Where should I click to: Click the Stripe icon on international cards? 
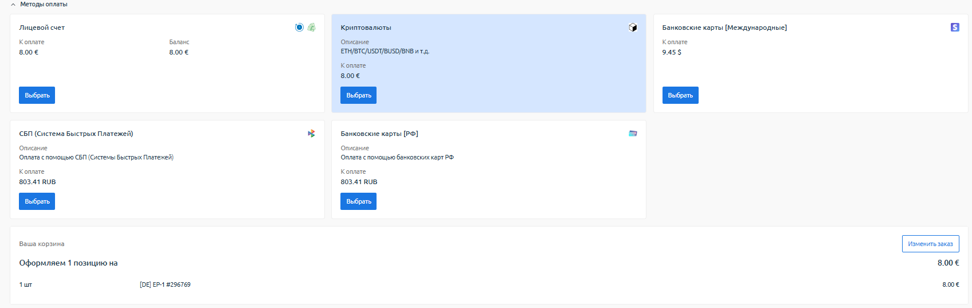(x=955, y=28)
